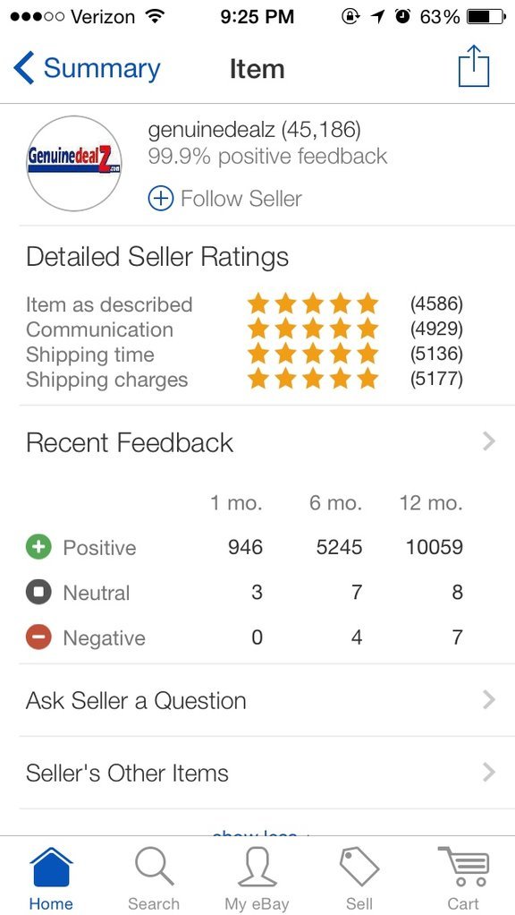Select the 12 mo. positive count 10059

point(434,547)
